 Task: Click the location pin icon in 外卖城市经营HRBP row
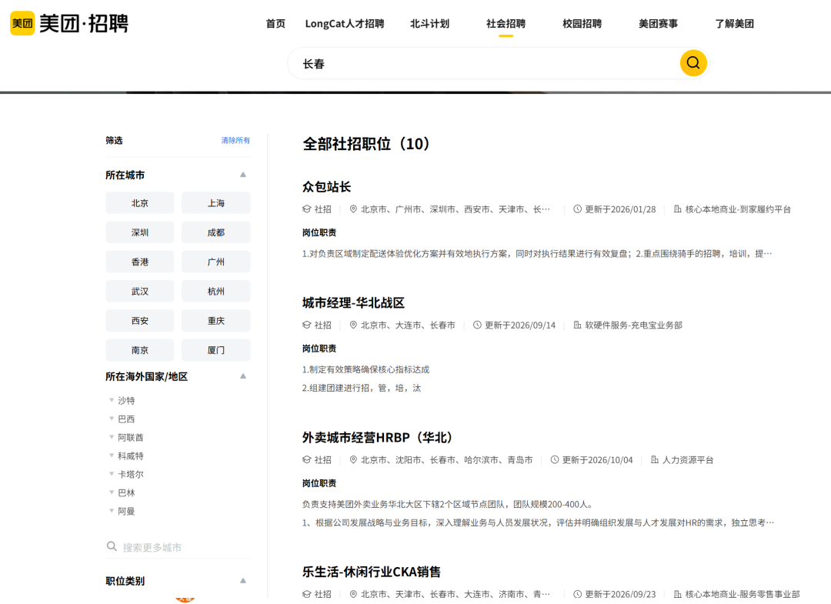[x=353, y=460]
